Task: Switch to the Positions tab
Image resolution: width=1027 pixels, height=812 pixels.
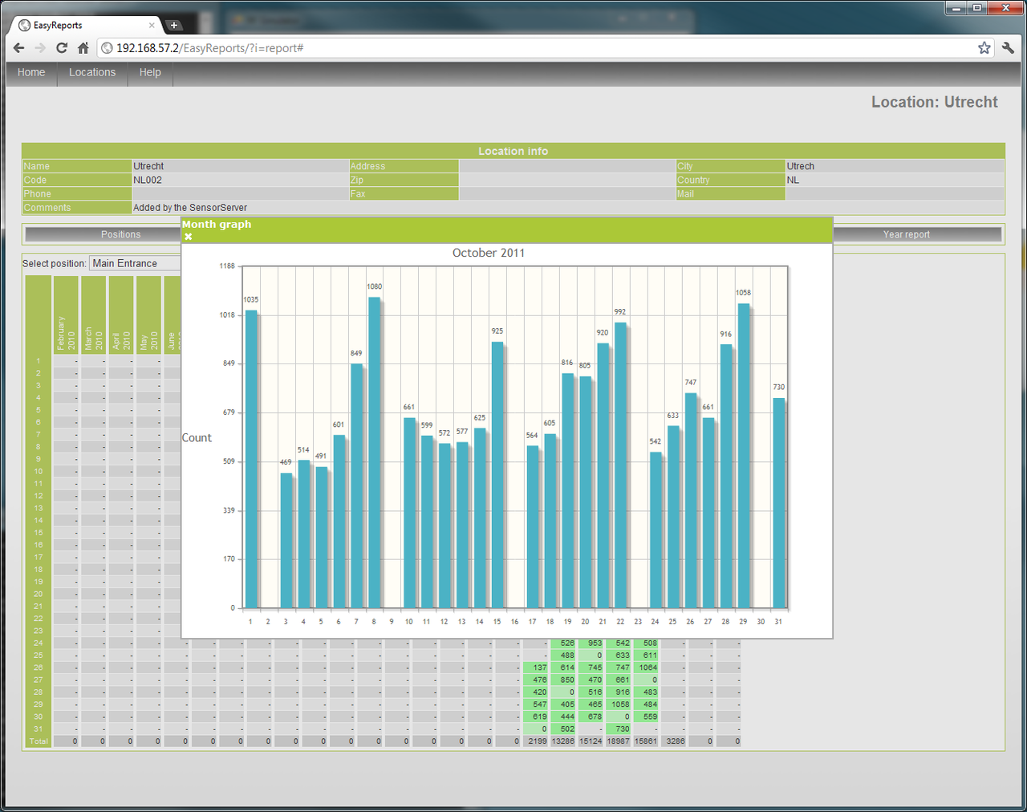Action: [x=120, y=234]
